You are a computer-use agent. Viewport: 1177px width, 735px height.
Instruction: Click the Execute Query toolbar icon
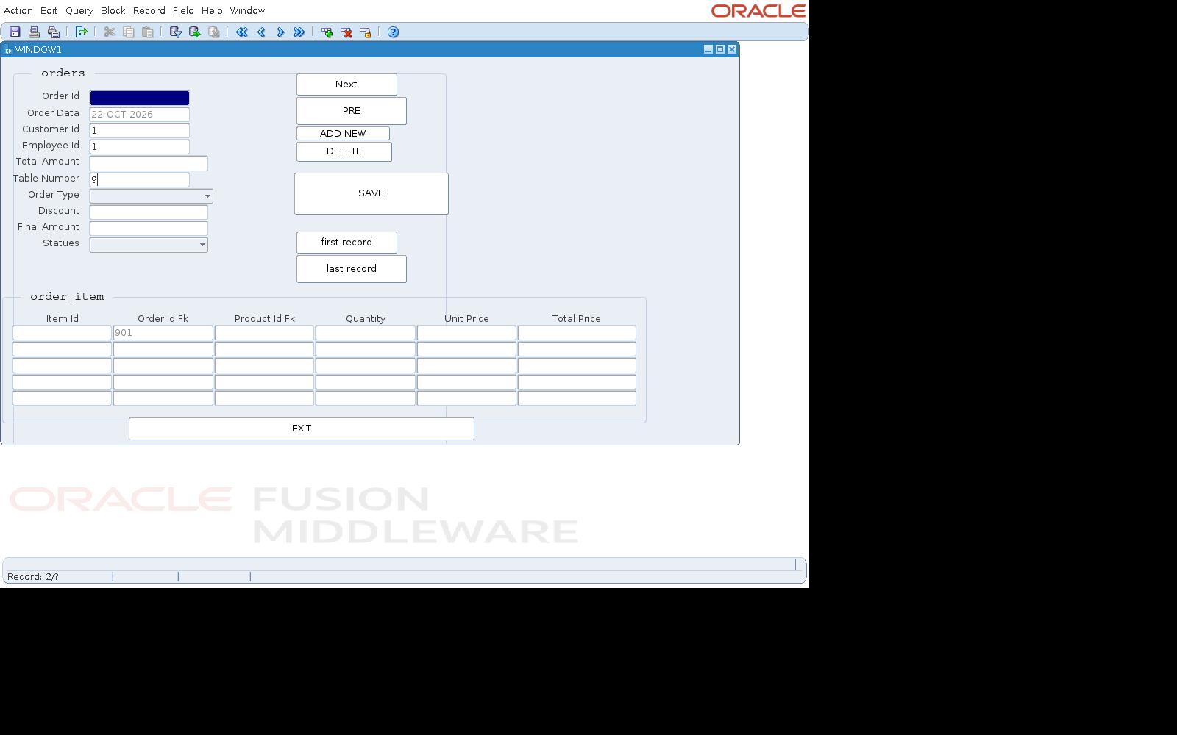[194, 32]
